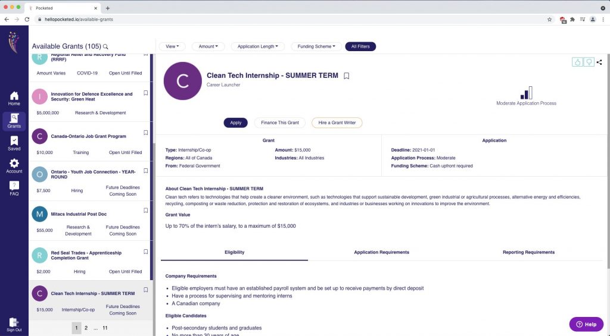Click the $55,000 Mitacs amount
Viewport: 610px width, 336px height.
tap(44, 230)
